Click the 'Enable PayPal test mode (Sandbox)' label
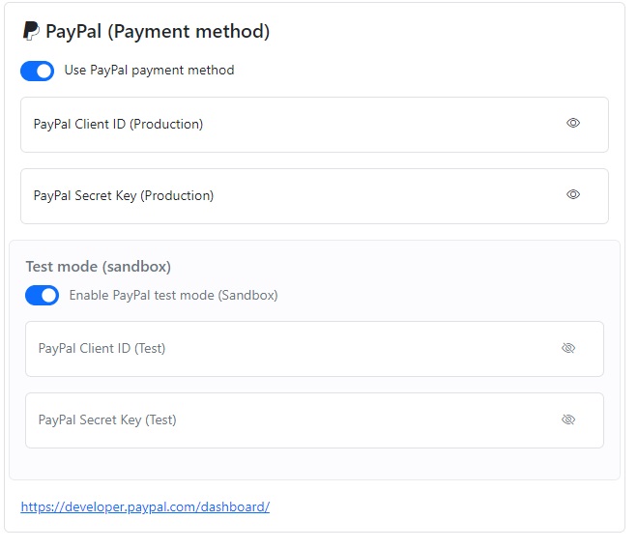638x549 pixels. (173, 296)
